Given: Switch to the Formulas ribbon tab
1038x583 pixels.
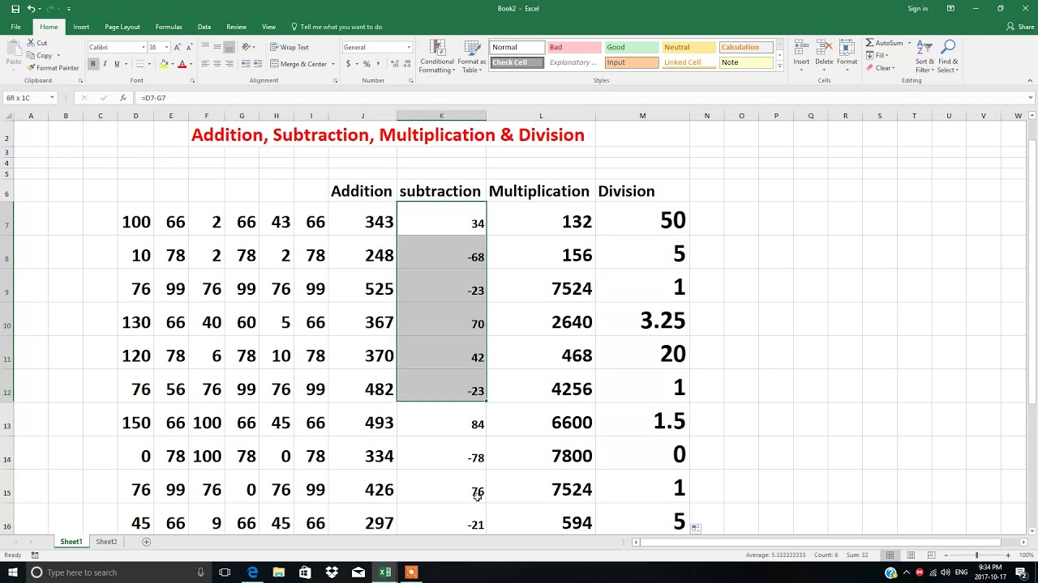Looking at the screenshot, I should [169, 26].
